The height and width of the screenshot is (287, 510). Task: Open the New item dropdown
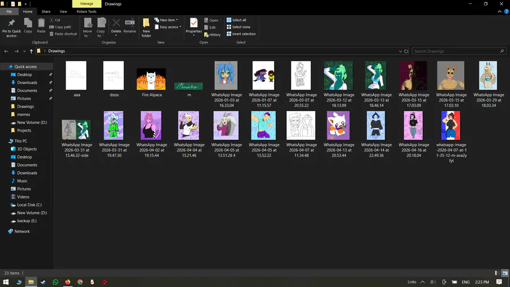pos(166,20)
